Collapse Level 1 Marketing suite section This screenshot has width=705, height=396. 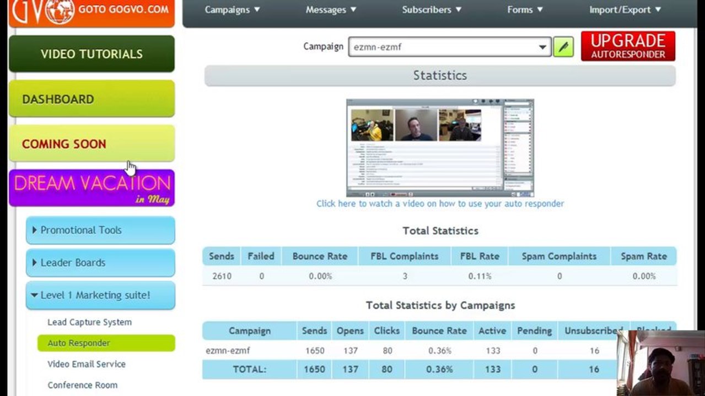coord(100,295)
